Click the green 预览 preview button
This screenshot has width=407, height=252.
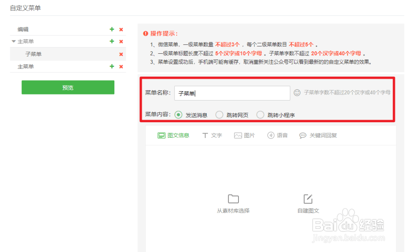[68, 87]
